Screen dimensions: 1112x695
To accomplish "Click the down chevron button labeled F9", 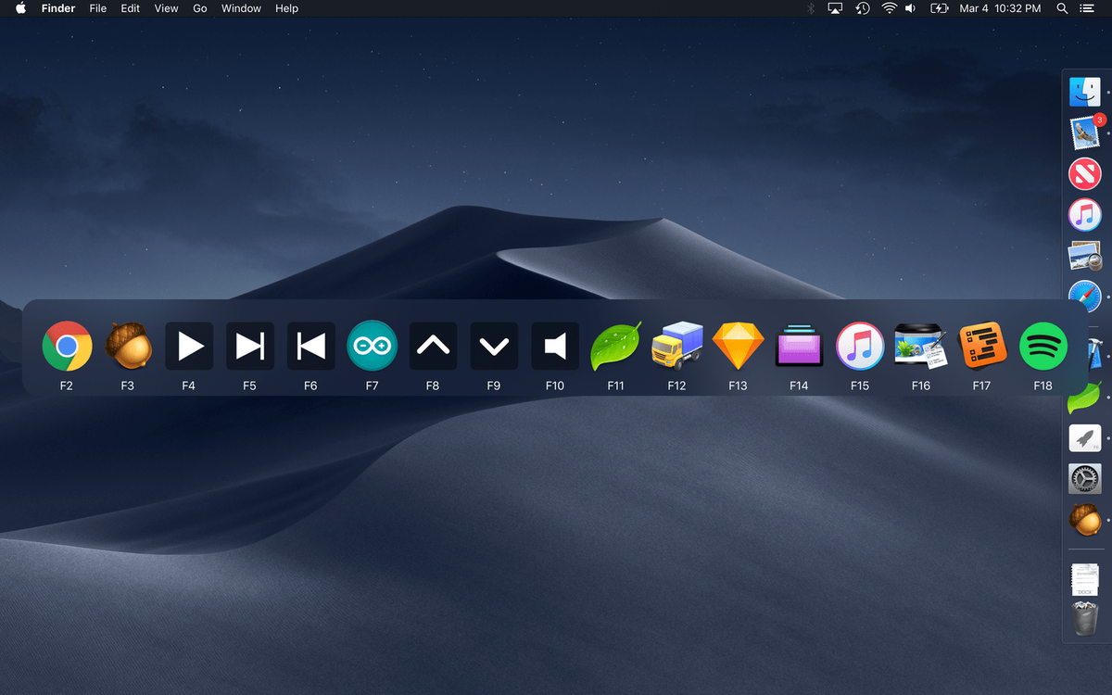I will [x=494, y=347].
